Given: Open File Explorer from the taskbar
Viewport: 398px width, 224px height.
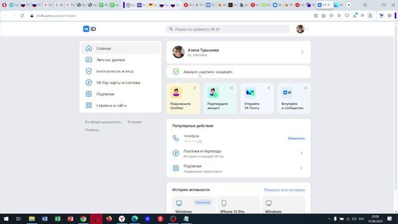Looking at the screenshot, I should pos(32,218).
